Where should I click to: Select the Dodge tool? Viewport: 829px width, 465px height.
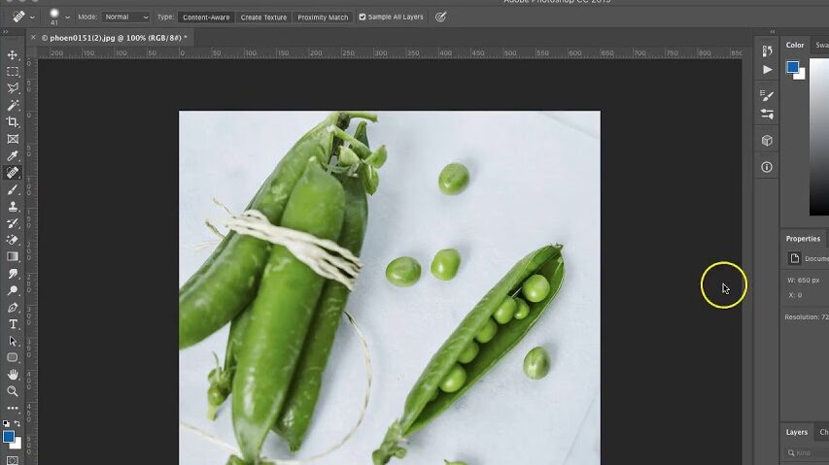(x=13, y=290)
